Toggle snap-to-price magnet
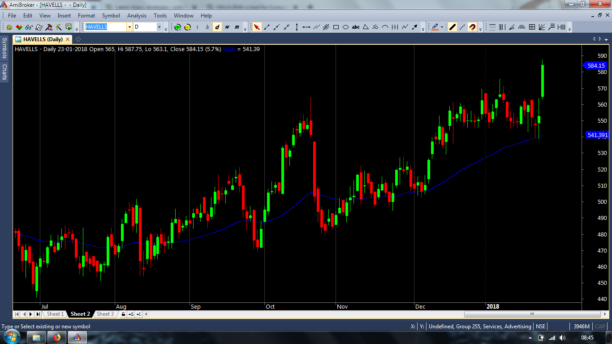 (x=472, y=27)
